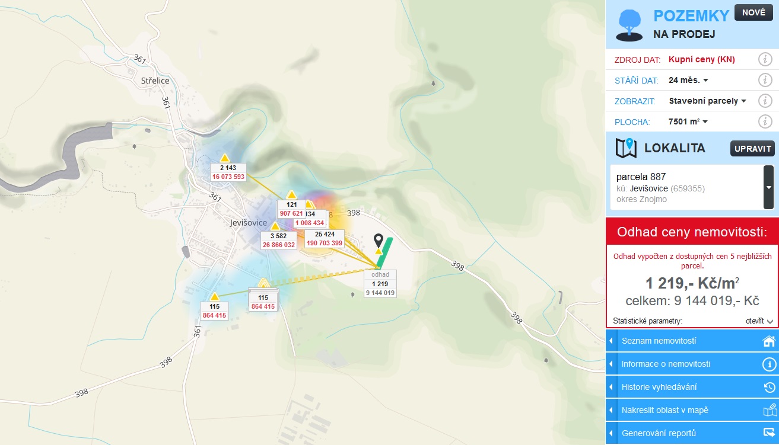Screen dimensions: 779x445
Task: Open the Informace o nemovitosti panel
Action: (692, 364)
